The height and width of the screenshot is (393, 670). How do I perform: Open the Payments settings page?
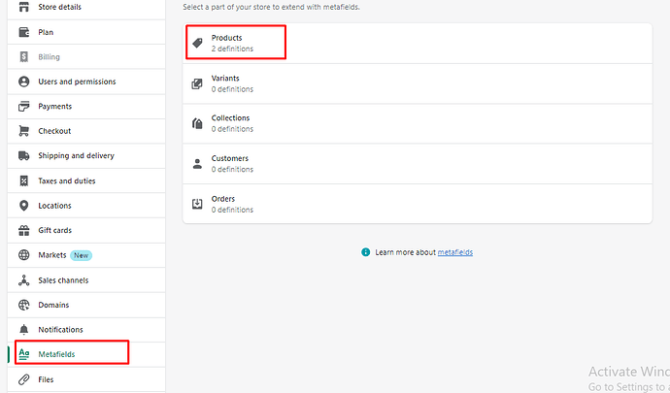[x=54, y=107]
